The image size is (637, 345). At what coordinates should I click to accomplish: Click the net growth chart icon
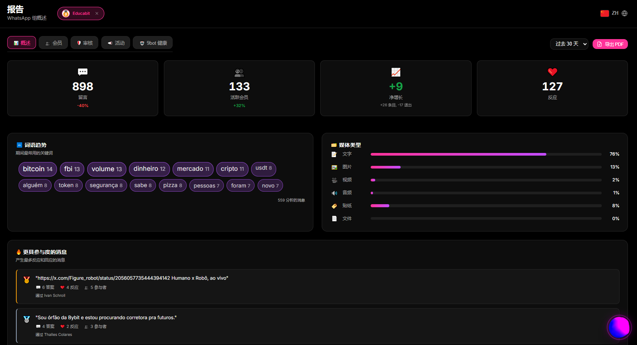pyautogui.click(x=396, y=72)
